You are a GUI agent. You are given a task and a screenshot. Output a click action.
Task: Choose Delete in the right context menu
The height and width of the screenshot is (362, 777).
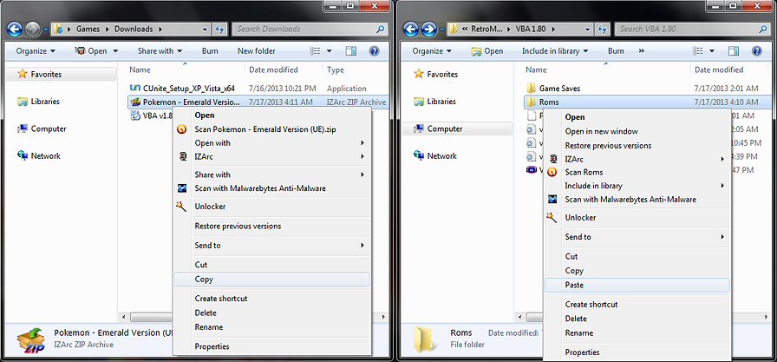click(637, 319)
